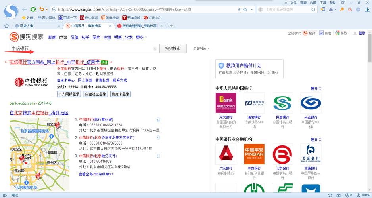The width and height of the screenshot is (372, 198).
Task: Expand the 中华人民共和国银行 展开 section
Action: click(x=316, y=89)
